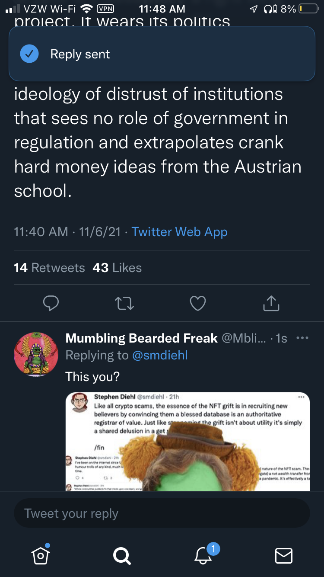Viewport: 324px width, 577px height.
Task: Tap the battery indicator in status bar
Action: 308,9
